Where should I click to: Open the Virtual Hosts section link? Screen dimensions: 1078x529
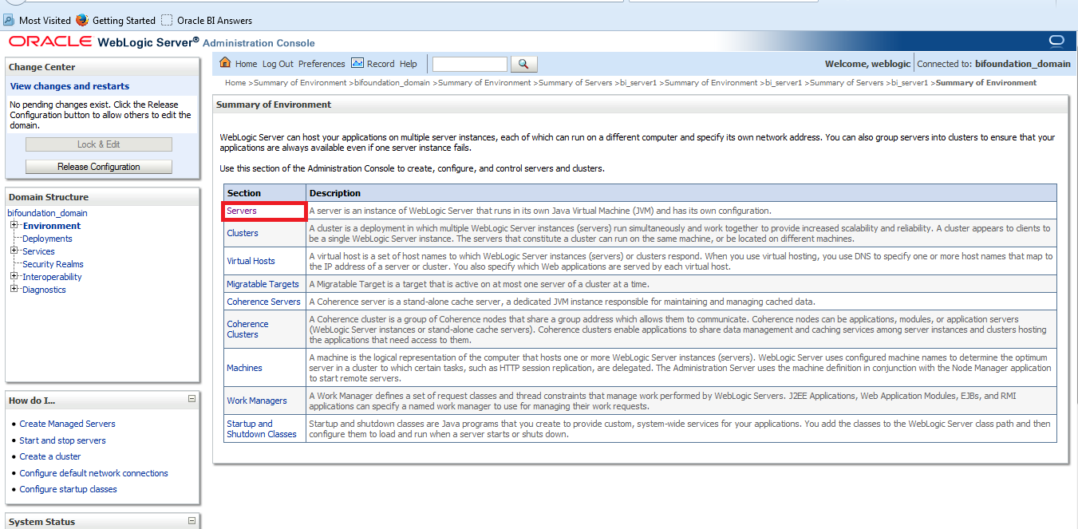coord(251,261)
